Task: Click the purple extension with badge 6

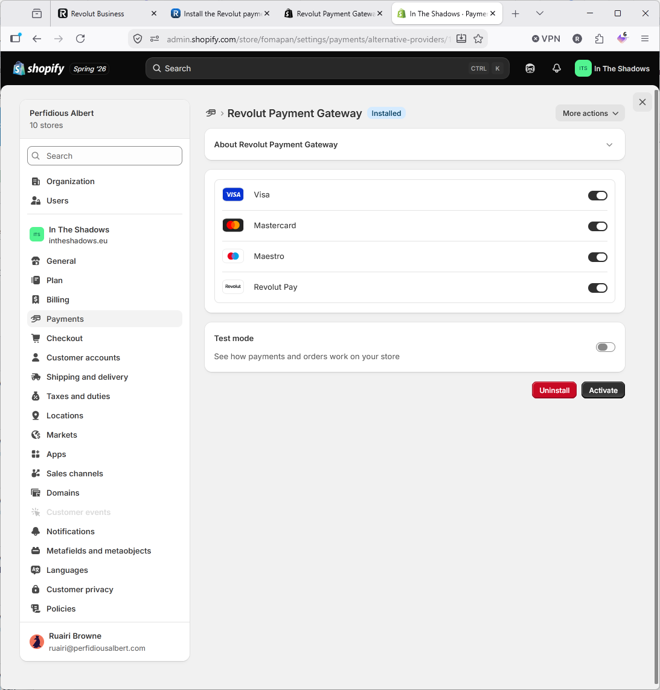Action: tap(622, 38)
